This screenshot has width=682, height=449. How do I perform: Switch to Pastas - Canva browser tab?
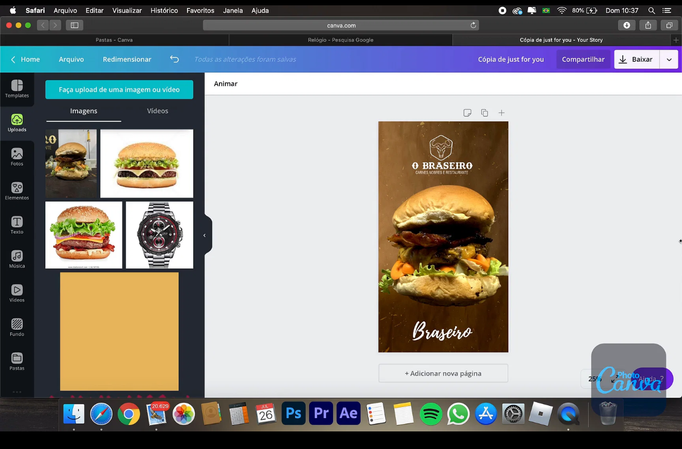point(114,40)
